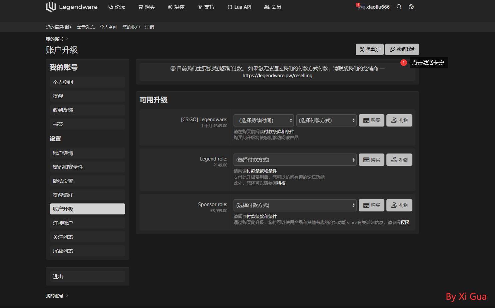
Task: Open the 选择持续时间 dropdown
Action: [263, 120]
